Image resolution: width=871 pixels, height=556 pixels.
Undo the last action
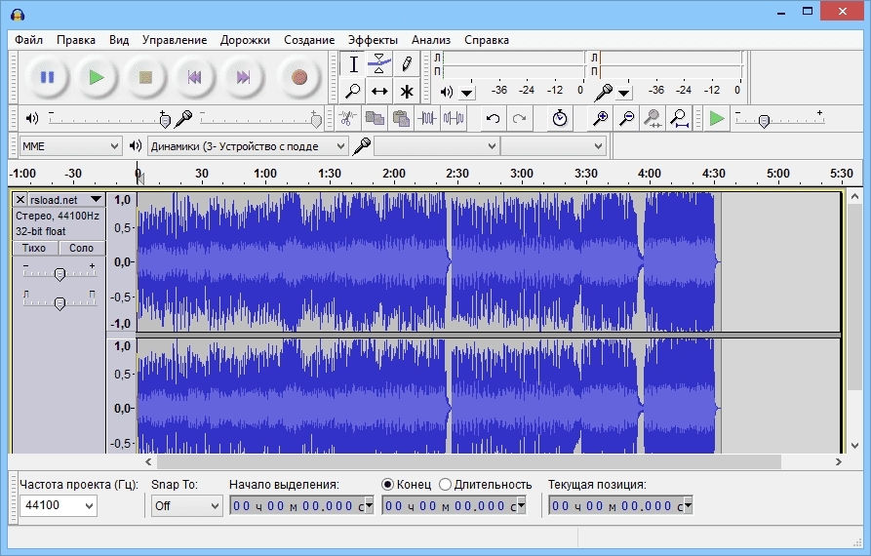click(x=493, y=118)
